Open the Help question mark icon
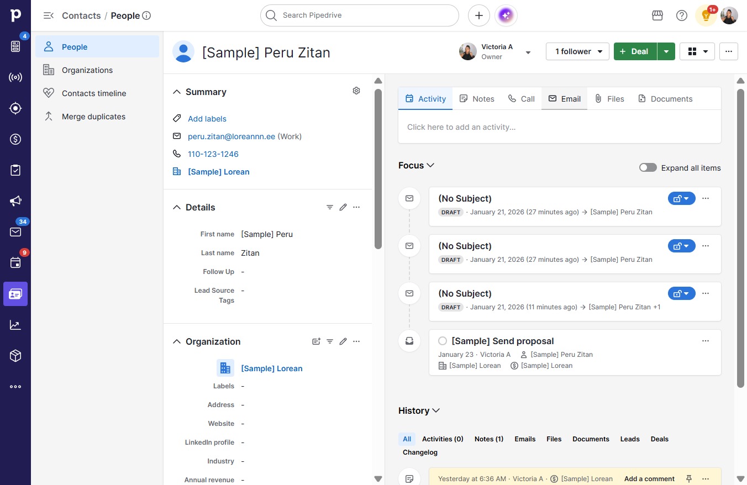This screenshot has height=485, width=747. (682, 15)
